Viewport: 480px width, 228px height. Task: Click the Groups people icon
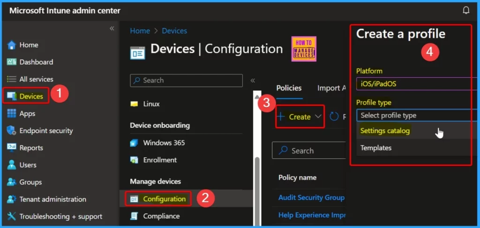click(11, 182)
